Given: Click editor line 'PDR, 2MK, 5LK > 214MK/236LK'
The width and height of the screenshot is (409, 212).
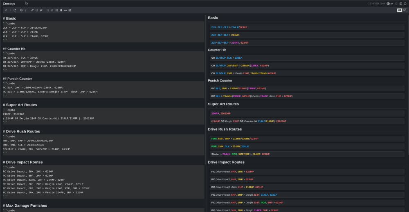Looking at the screenshot, I should 23,145.
